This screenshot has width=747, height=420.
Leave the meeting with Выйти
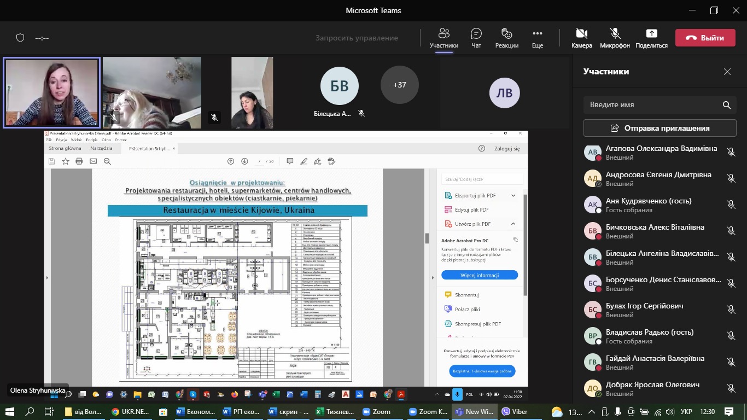705,38
